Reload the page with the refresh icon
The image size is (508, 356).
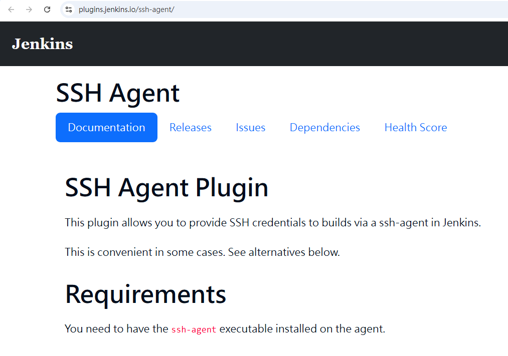pyautogui.click(x=47, y=10)
